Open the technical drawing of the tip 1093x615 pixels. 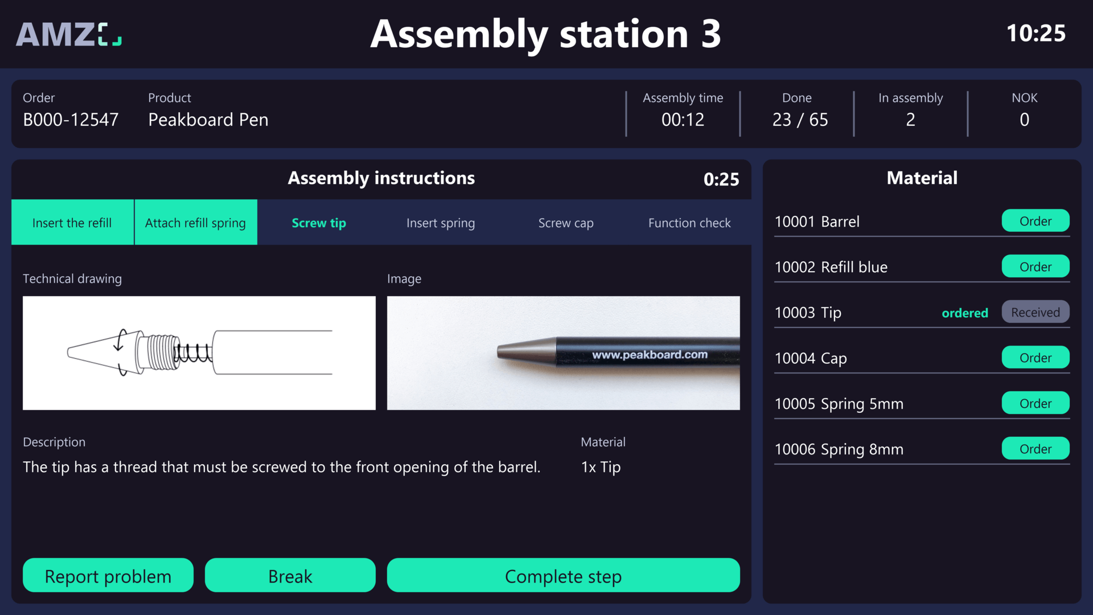199,352
